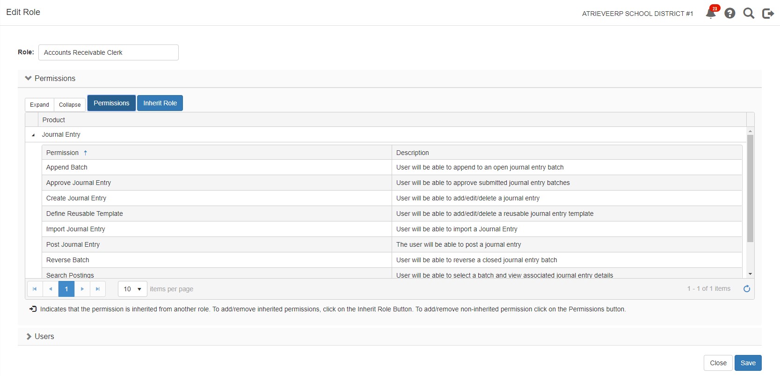The width and height of the screenshot is (780, 376).
Task: Open the search magnifier icon
Action: [x=749, y=13]
